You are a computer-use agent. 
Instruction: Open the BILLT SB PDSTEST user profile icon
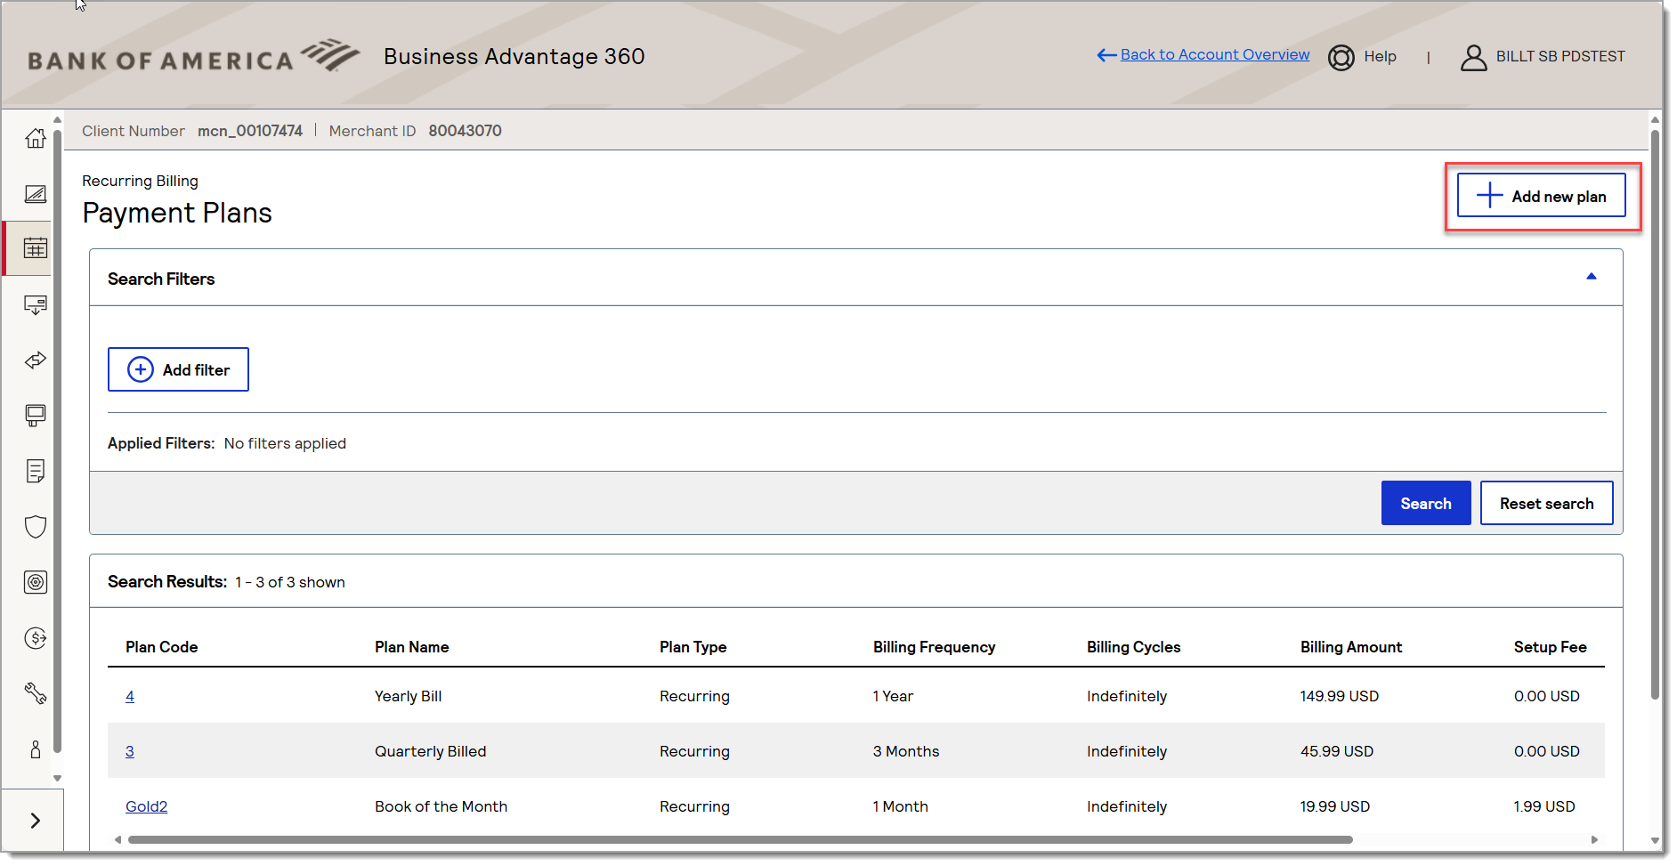click(x=1474, y=58)
